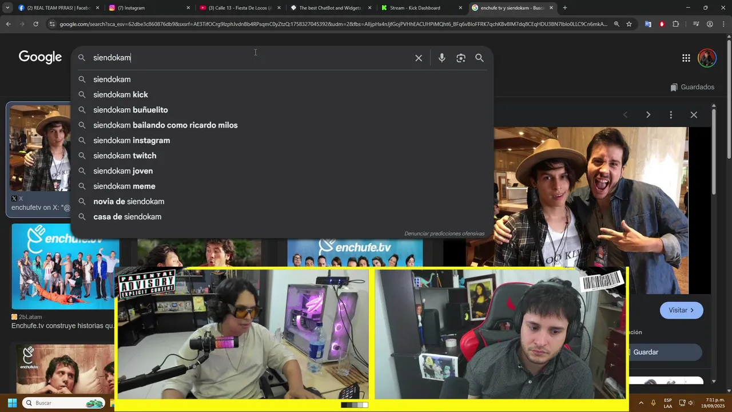Switch to Stream Kick Dashboard tab
This screenshot has width=732, height=412.
421,8
